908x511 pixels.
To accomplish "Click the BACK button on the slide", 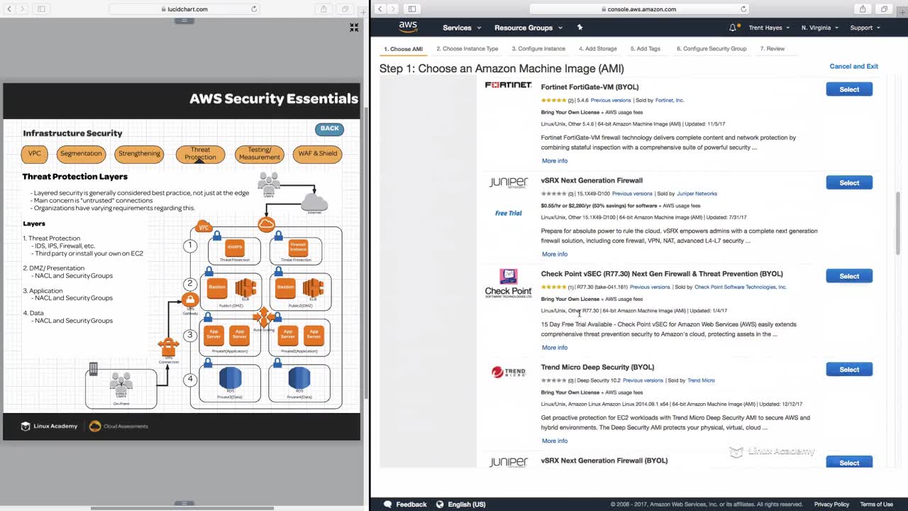I will (x=329, y=128).
